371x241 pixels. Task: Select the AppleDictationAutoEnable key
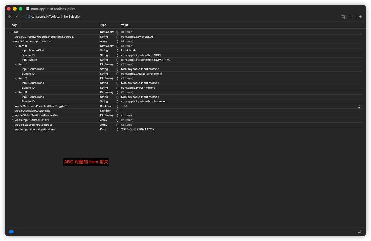33,111
